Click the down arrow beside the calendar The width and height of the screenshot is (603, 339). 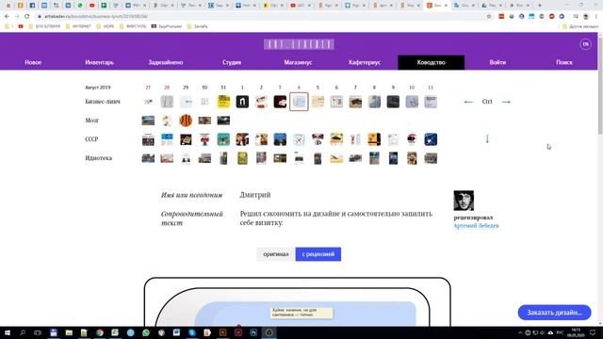tap(487, 138)
